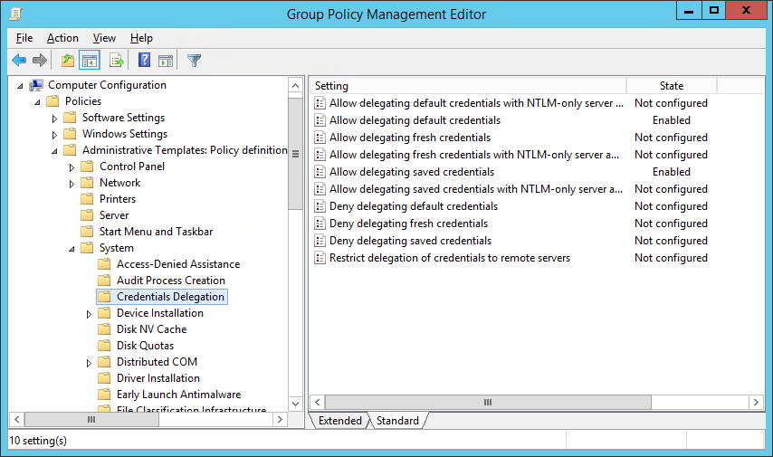Viewport: 773px width, 457px height.
Task: Click the settings list horizontal scrollbar thumb
Action: tap(487, 402)
